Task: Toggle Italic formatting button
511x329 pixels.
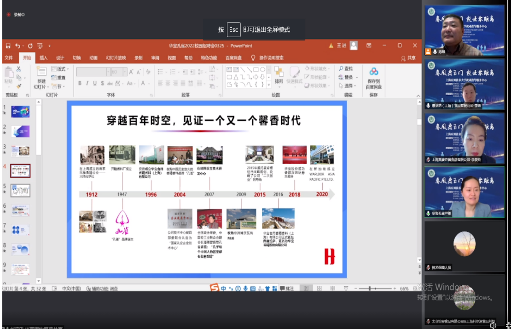Action: click(x=87, y=83)
